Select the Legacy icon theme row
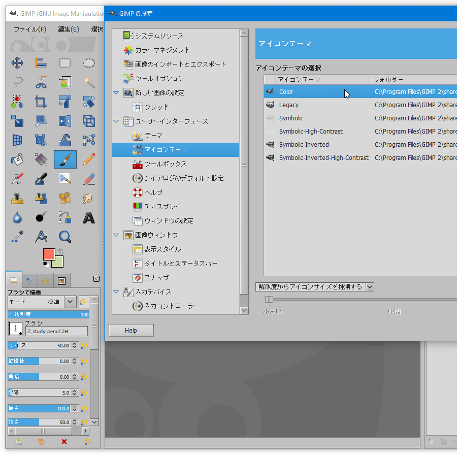The image size is (457, 454). [x=360, y=105]
